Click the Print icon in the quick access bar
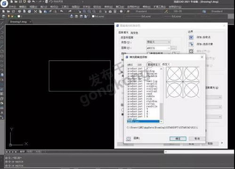Image resolution: width=235 pixels, height=169 pixels. click(29, 2)
